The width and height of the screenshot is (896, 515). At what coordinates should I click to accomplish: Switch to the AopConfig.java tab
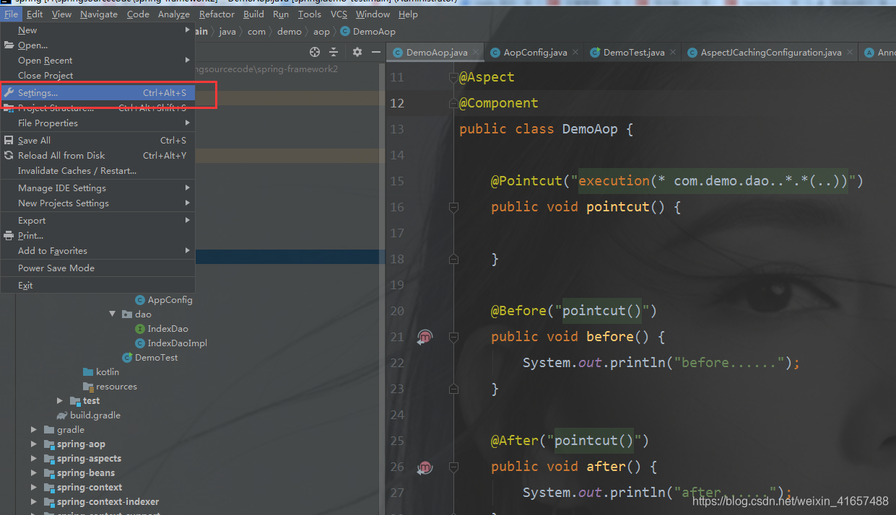[535, 52]
